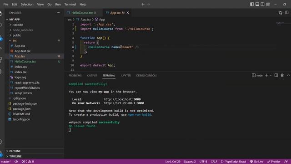291x164 pixels.
Task: Toggle secondary side bar layout icon
Action: pos(262,4)
